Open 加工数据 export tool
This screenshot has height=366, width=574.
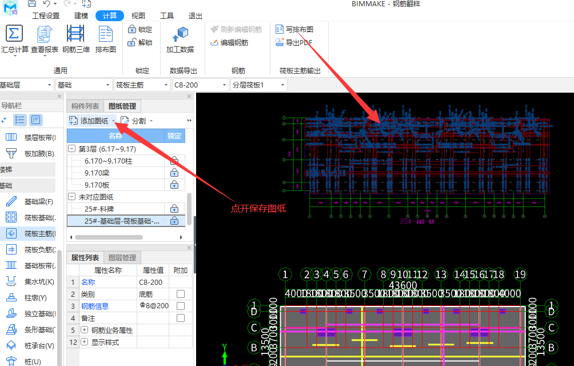[x=180, y=39]
